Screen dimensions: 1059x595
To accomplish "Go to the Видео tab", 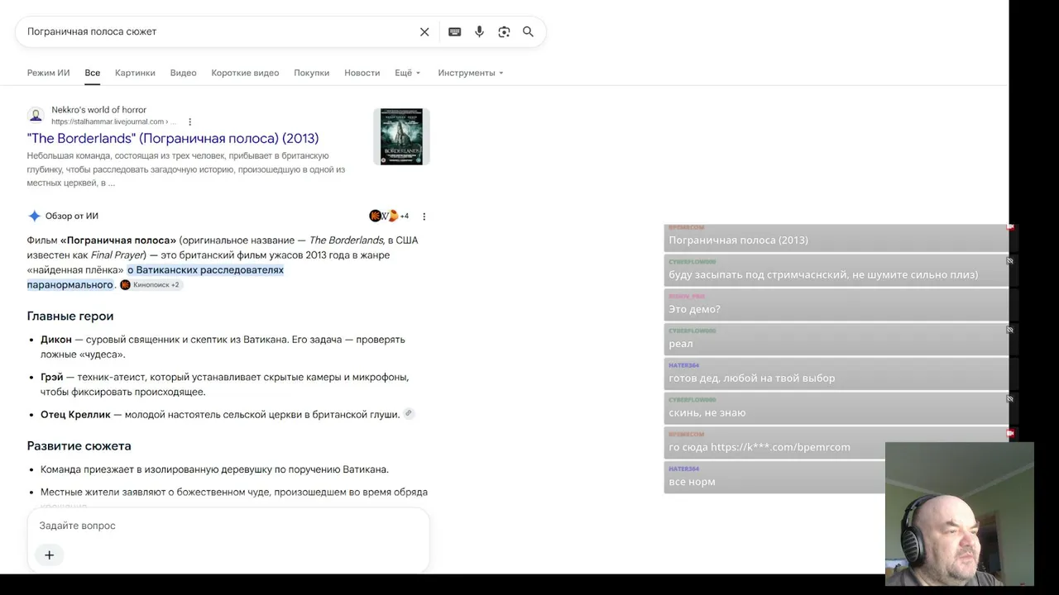I will click(183, 73).
